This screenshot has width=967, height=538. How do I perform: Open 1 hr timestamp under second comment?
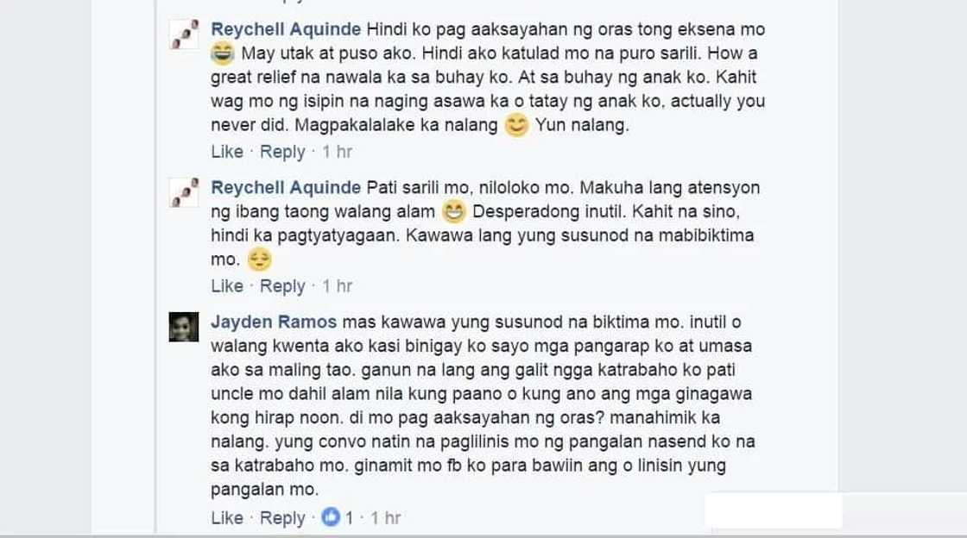click(338, 285)
